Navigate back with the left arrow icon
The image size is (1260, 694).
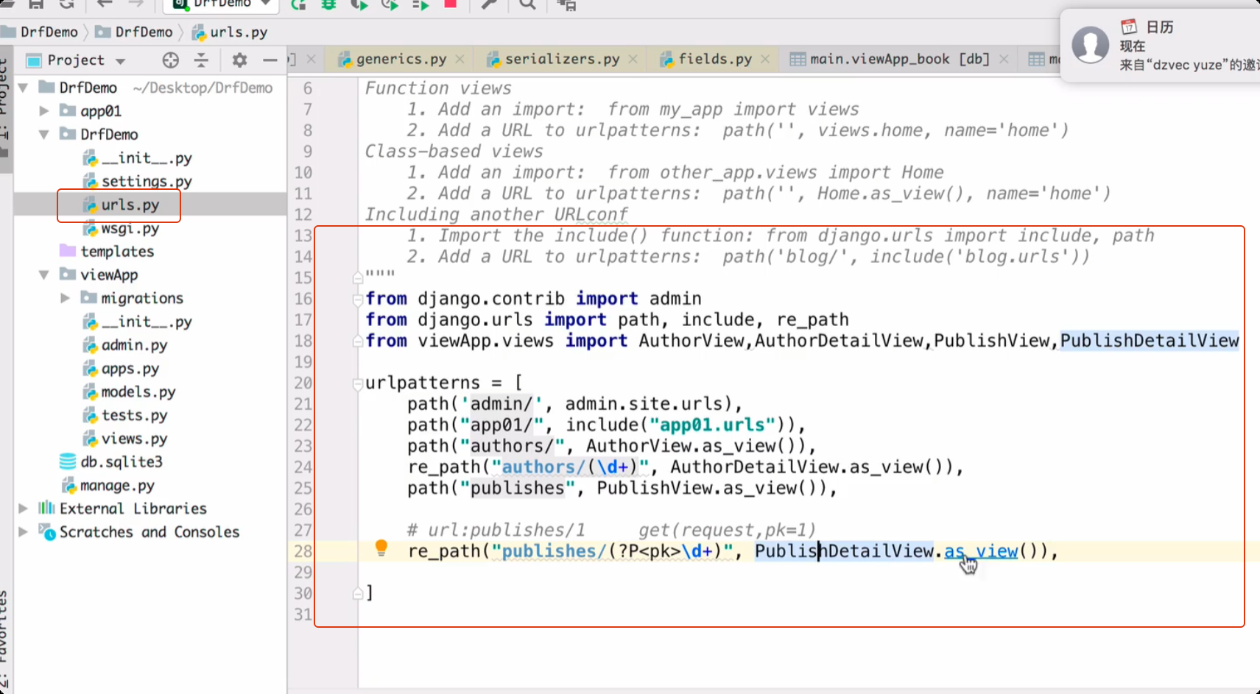click(x=105, y=4)
